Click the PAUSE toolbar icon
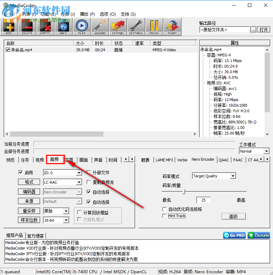This screenshot has width=273, height=275. point(154,27)
